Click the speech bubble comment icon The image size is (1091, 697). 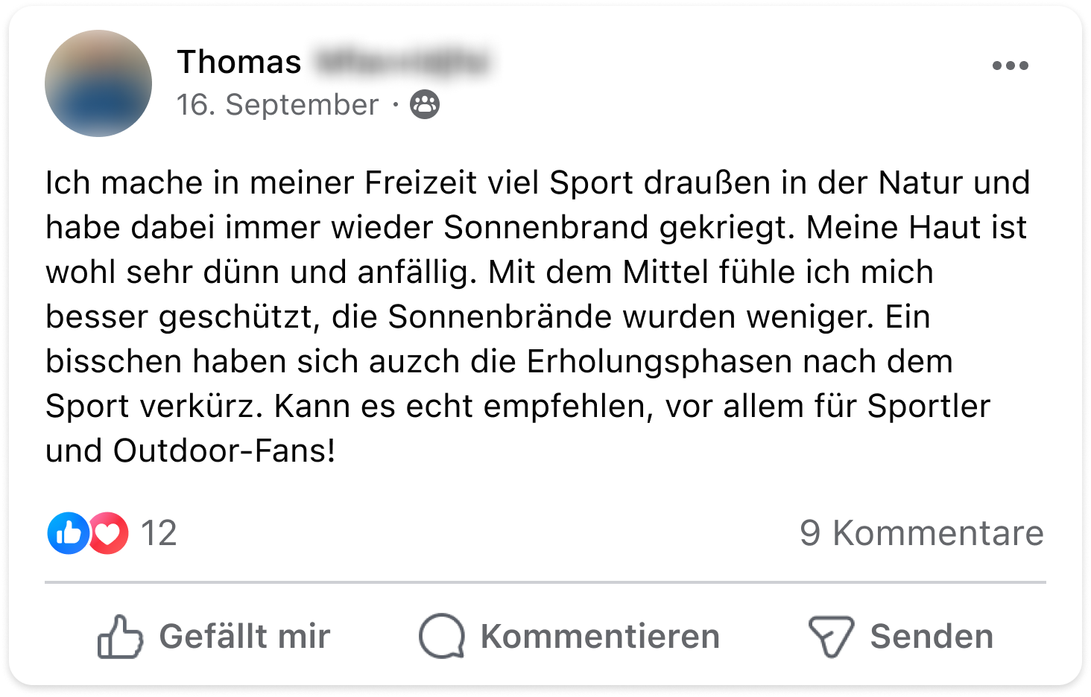pos(441,637)
